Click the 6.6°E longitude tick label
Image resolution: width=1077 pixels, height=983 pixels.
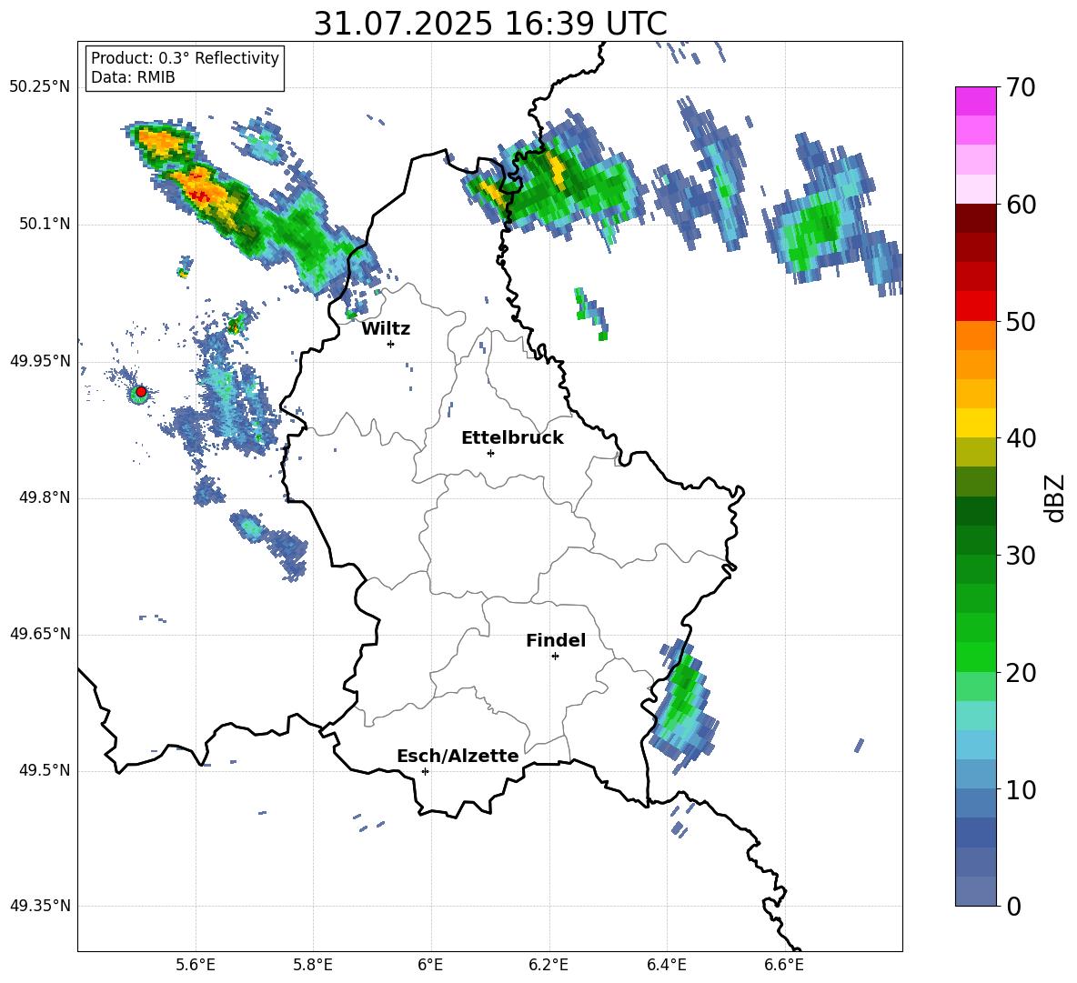click(784, 965)
